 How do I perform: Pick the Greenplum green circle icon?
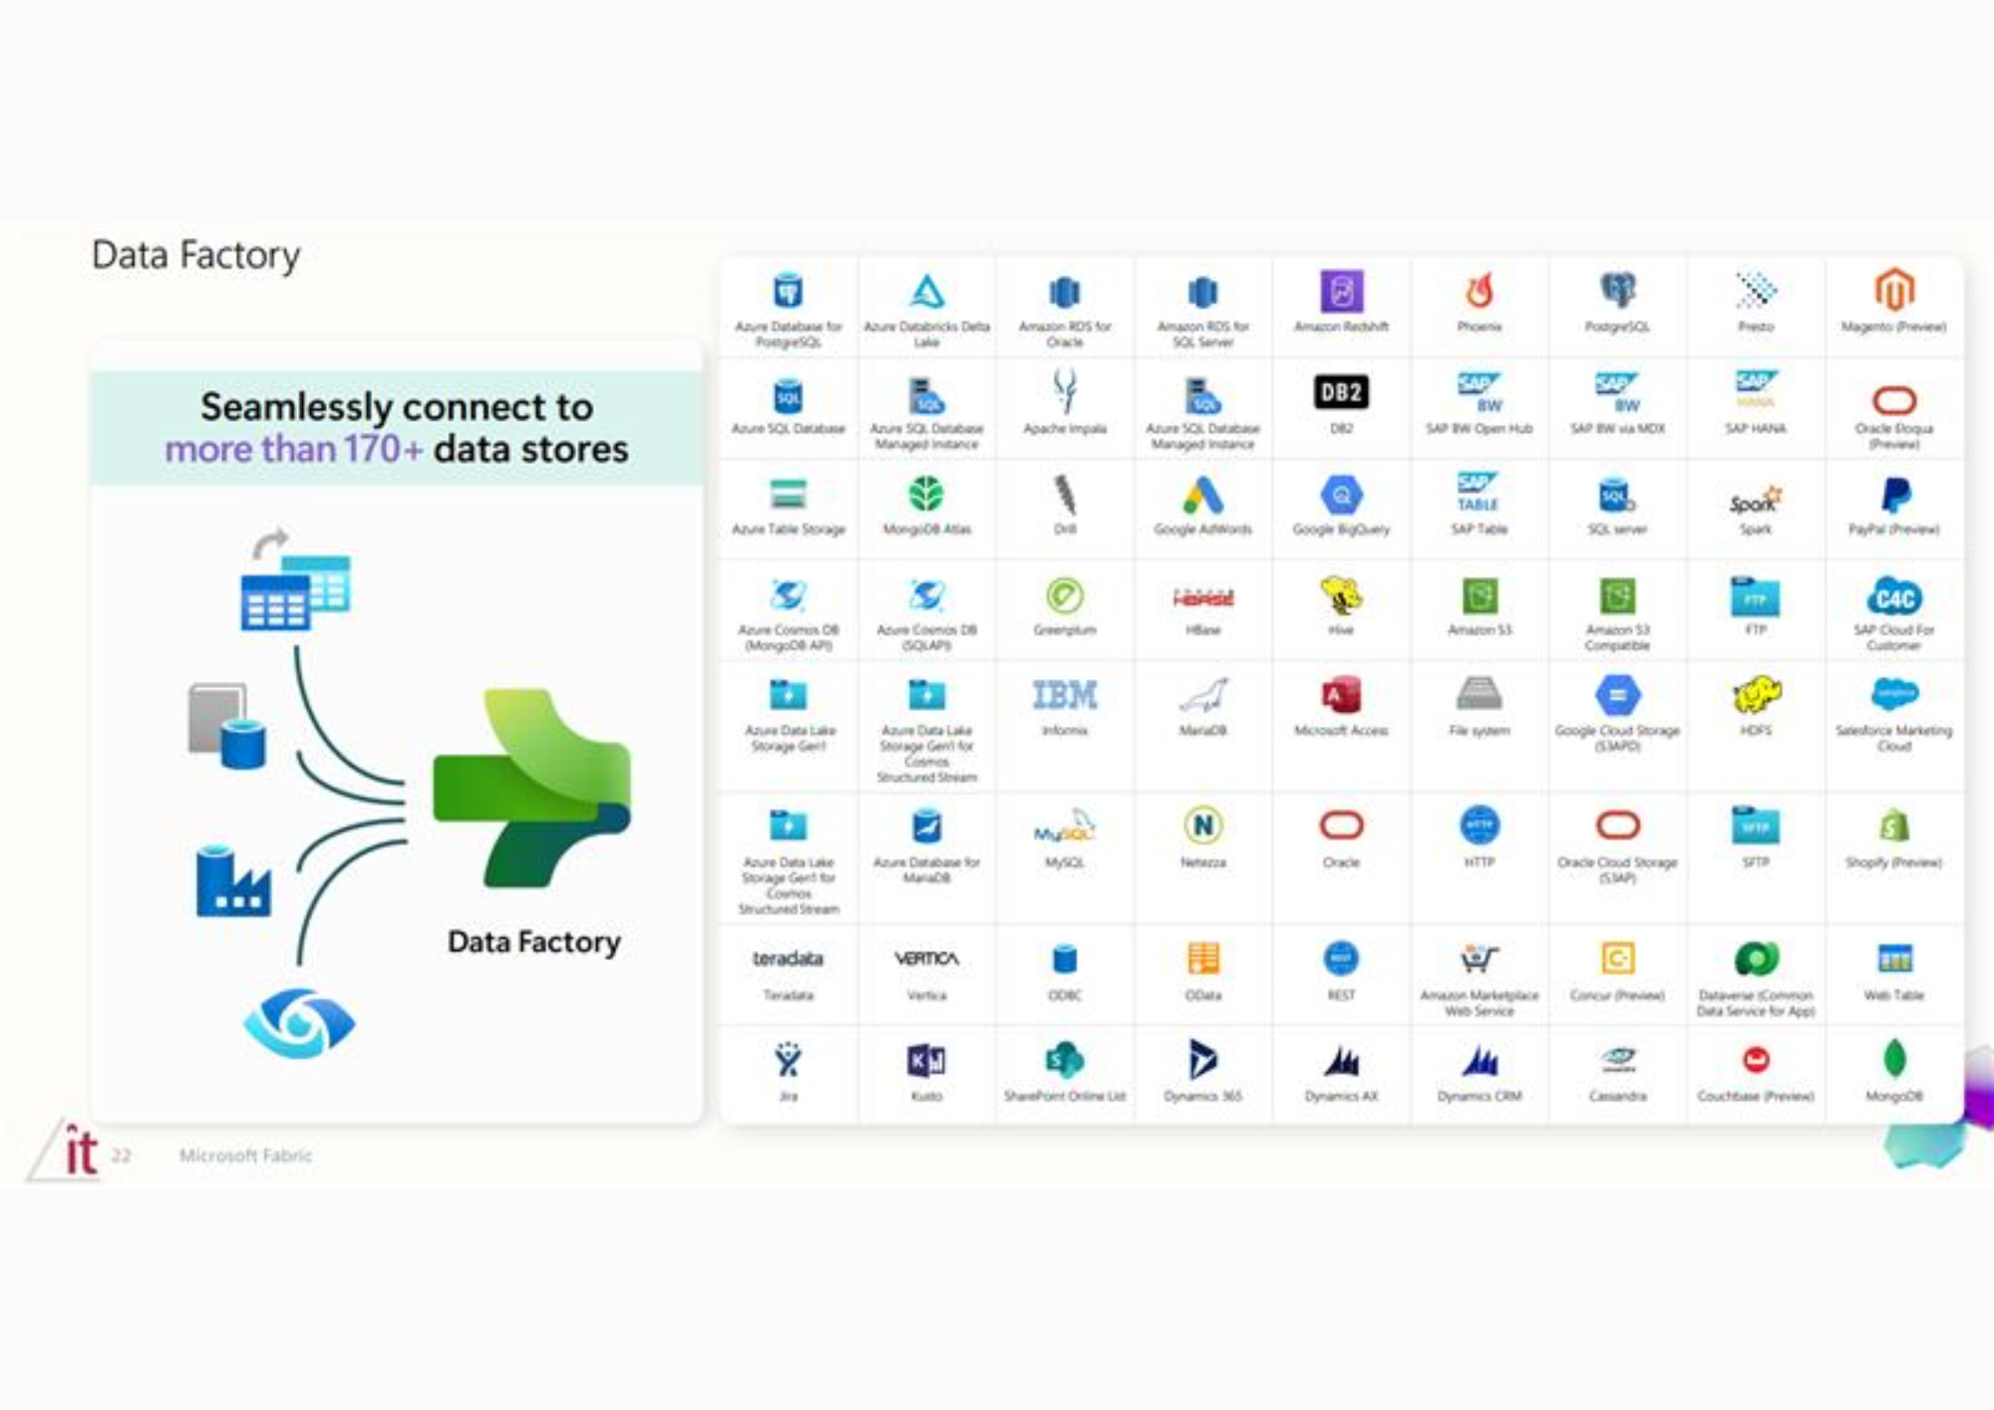1064,595
